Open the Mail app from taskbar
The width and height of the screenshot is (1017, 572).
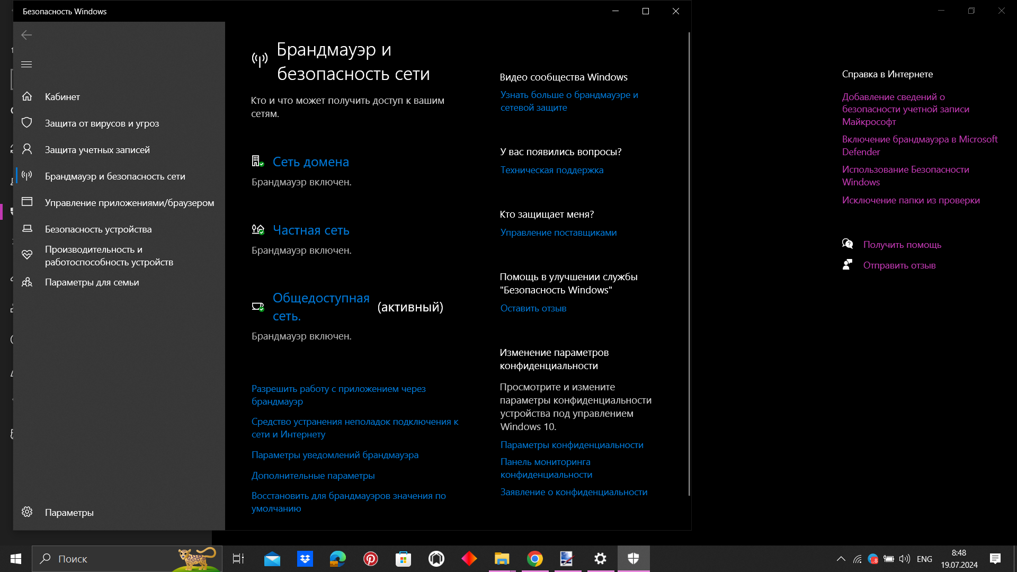point(272,559)
